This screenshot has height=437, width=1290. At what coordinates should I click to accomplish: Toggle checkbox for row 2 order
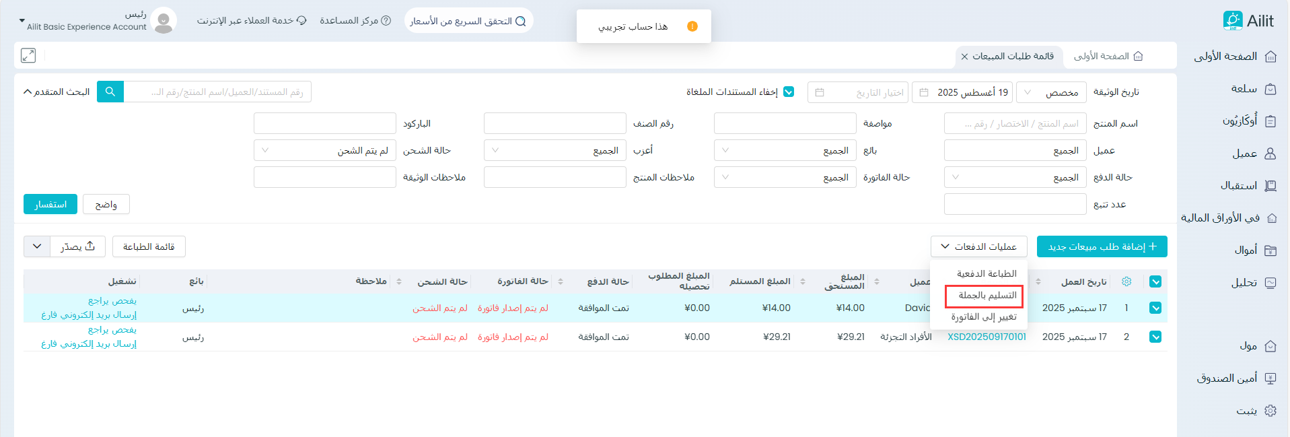pyautogui.click(x=1155, y=337)
